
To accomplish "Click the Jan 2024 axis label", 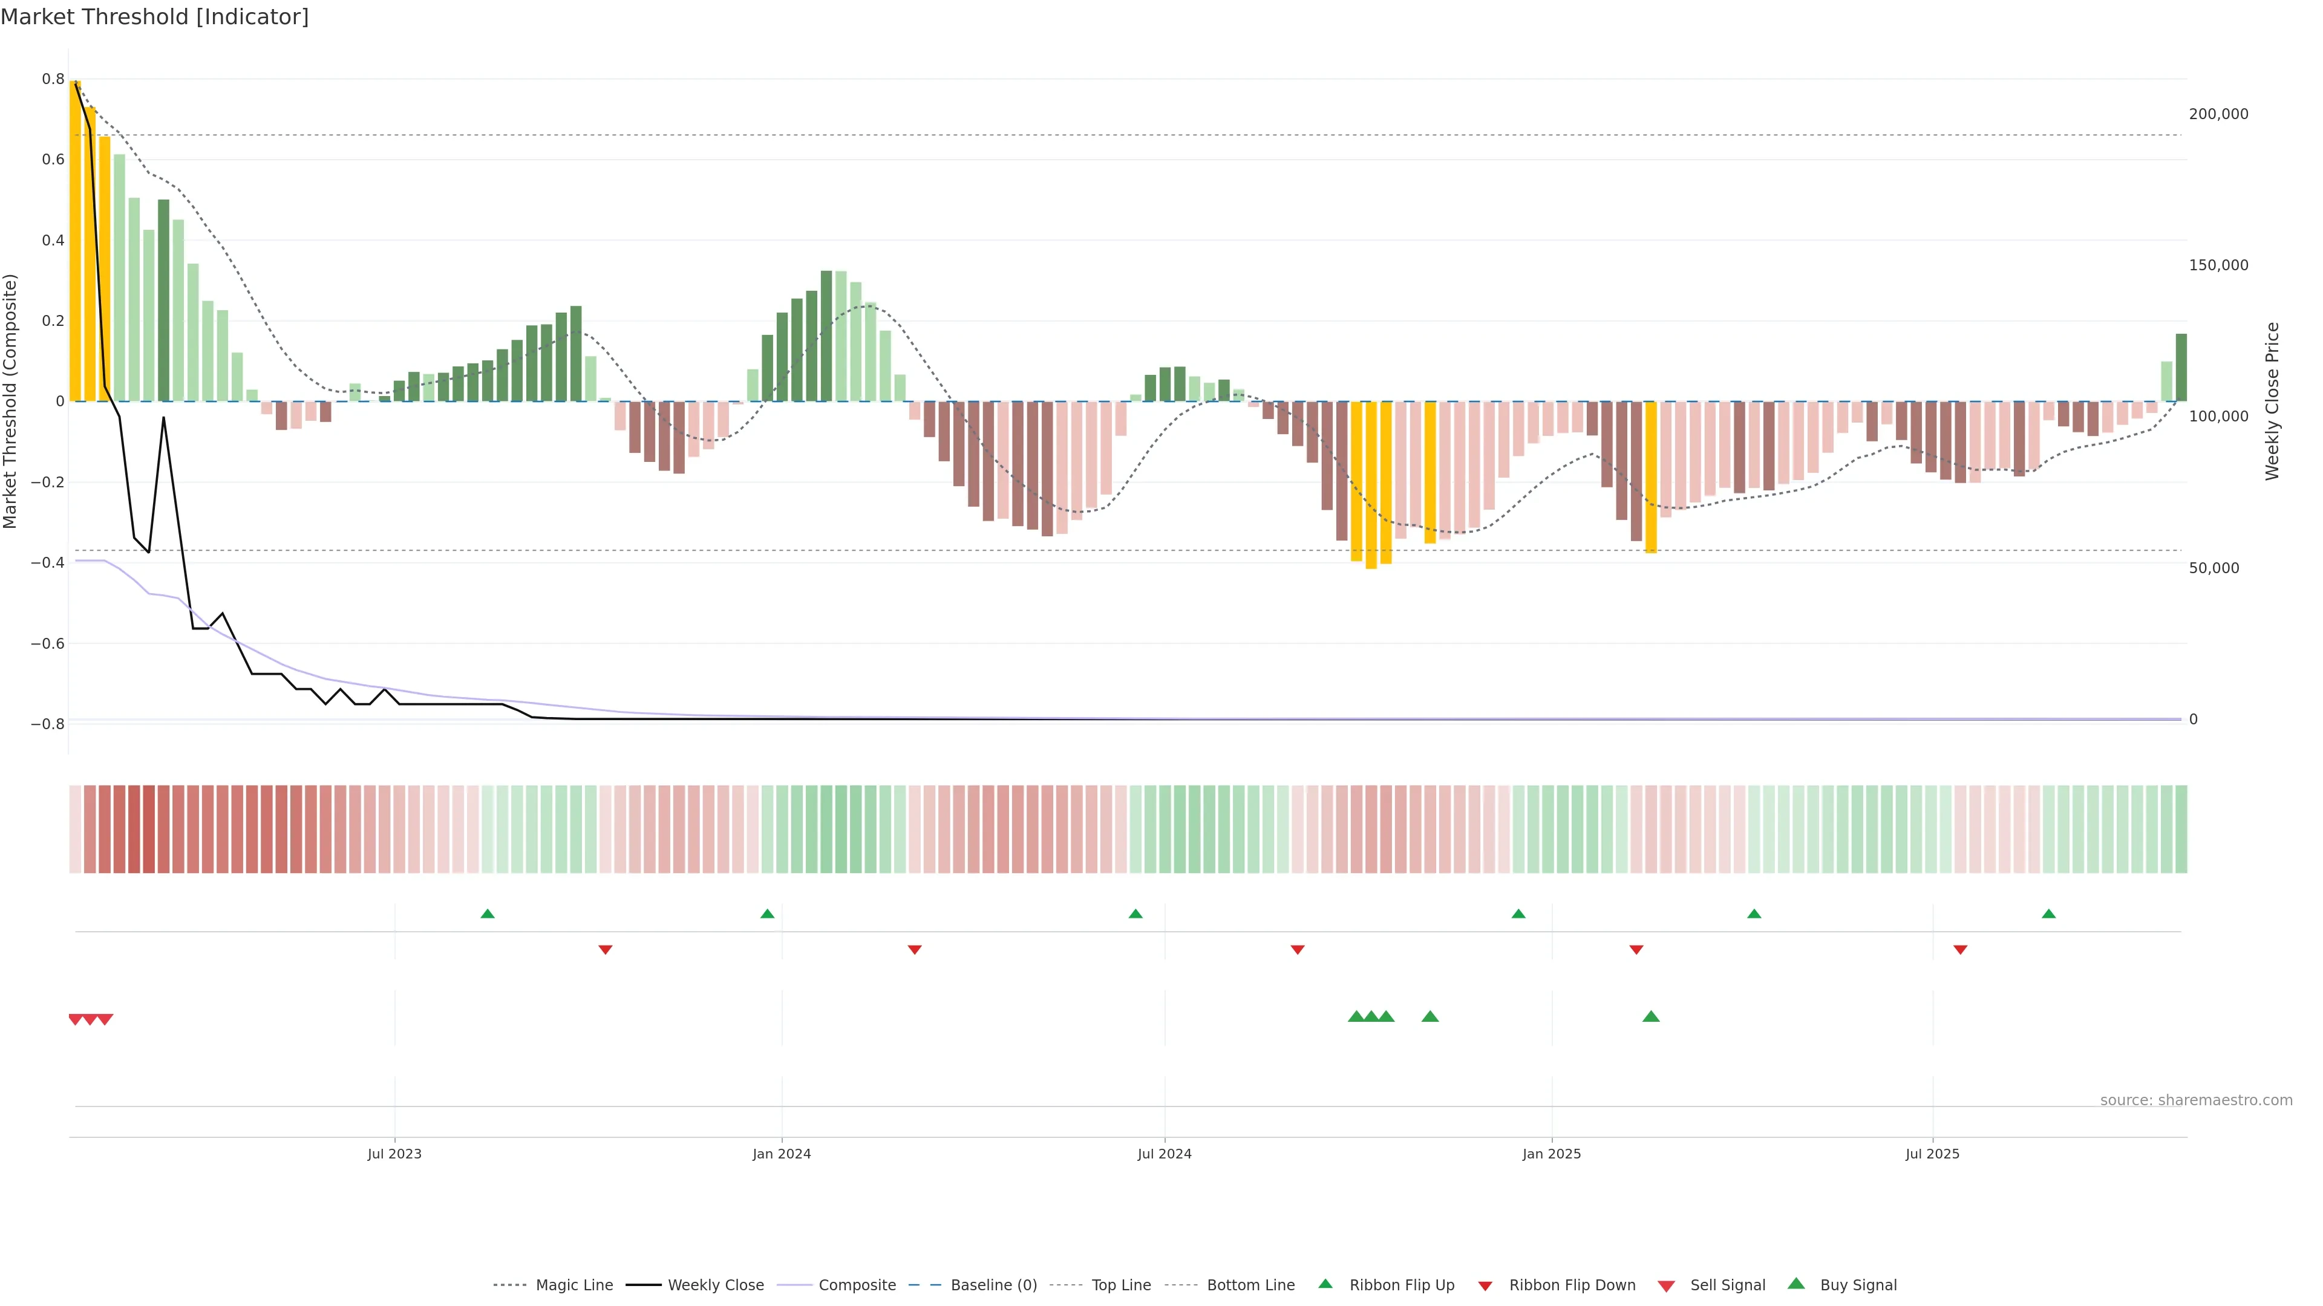I will tap(782, 1155).
